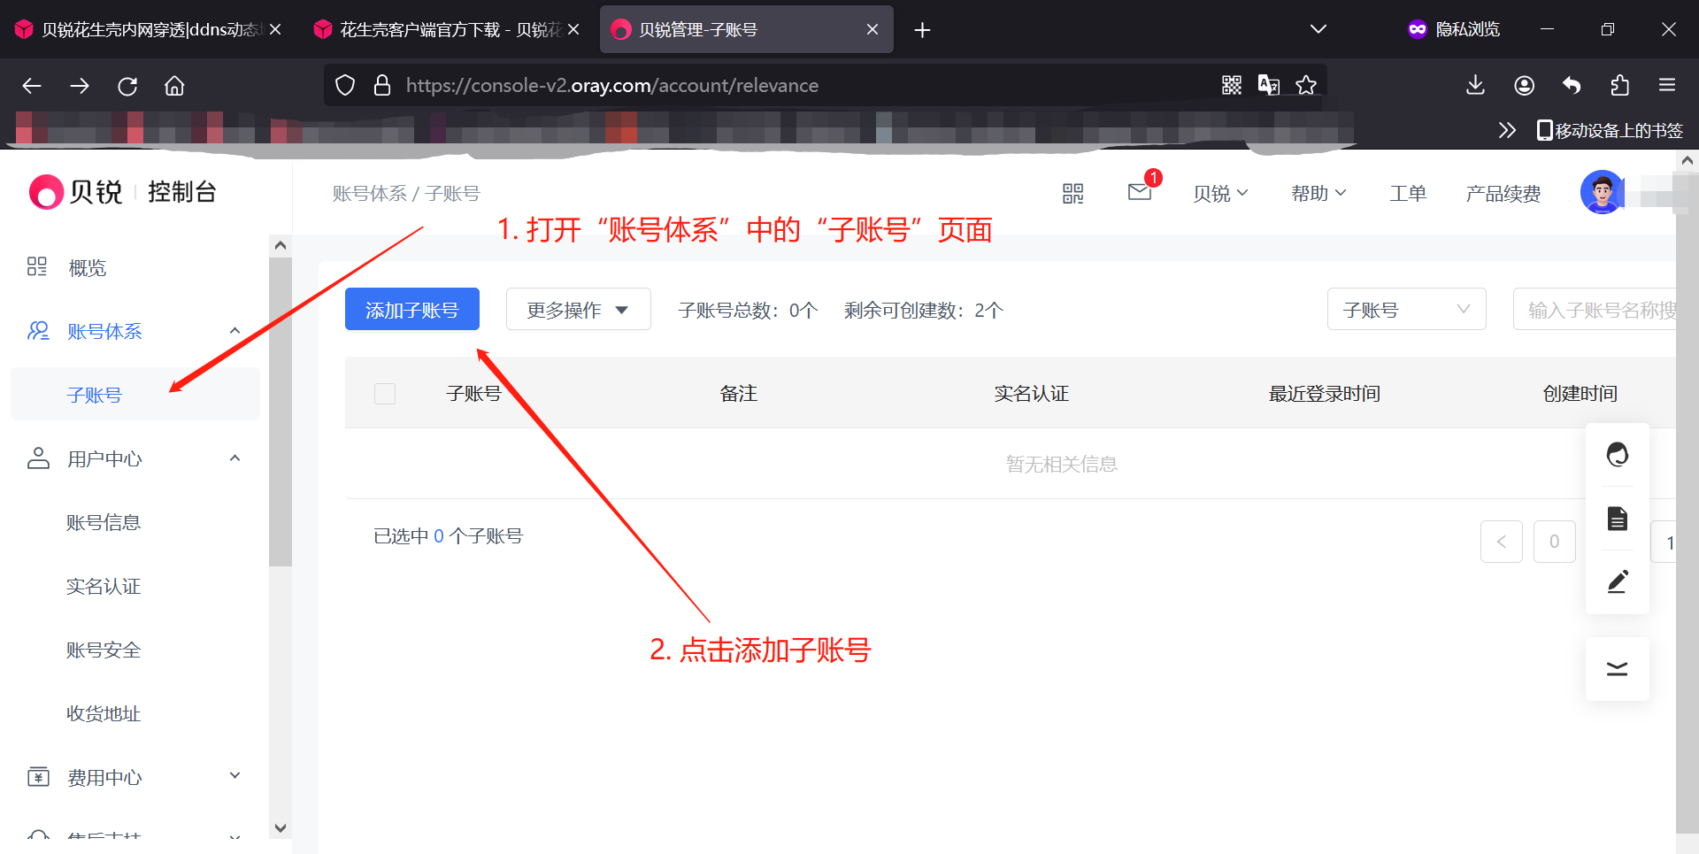
Task: Open the shield tracking protection icon
Action: (345, 85)
